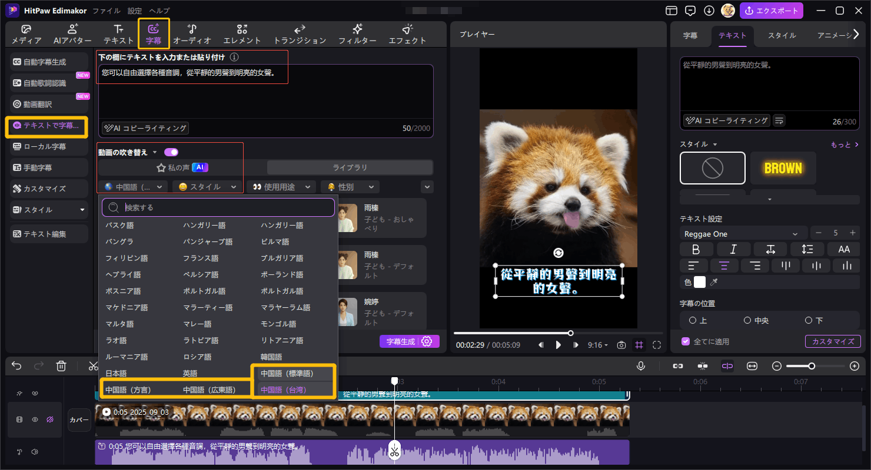The height and width of the screenshot is (470, 871).
Task: Toggle the 動画の吹き替え switch
Action: [x=170, y=152]
